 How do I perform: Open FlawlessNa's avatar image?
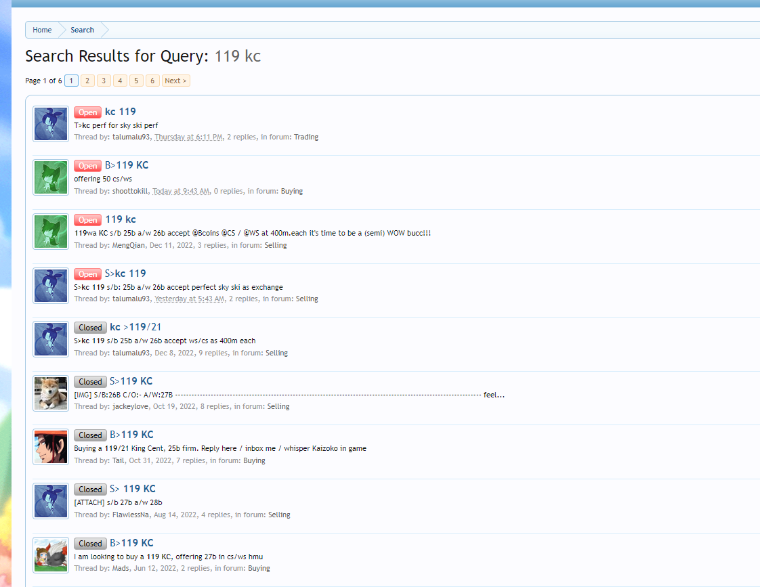50,501
